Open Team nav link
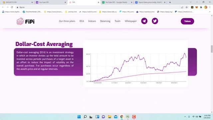The height and width of the screenshot is (120, 213). click(x=117, y=21)
